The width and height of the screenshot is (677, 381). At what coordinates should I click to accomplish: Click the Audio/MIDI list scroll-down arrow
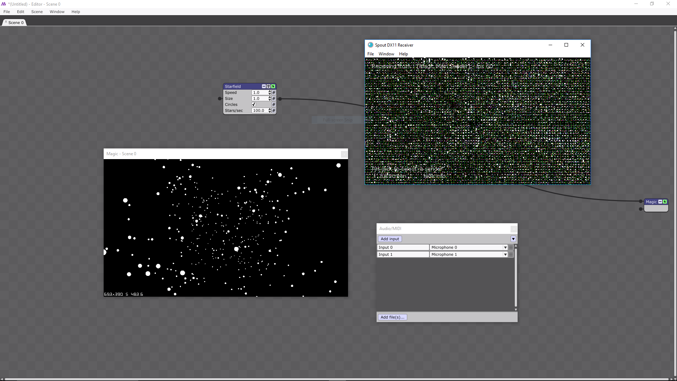coord(516,310)
